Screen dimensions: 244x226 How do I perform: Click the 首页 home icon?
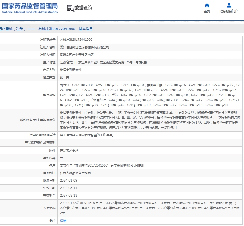(x=207, y=5)
